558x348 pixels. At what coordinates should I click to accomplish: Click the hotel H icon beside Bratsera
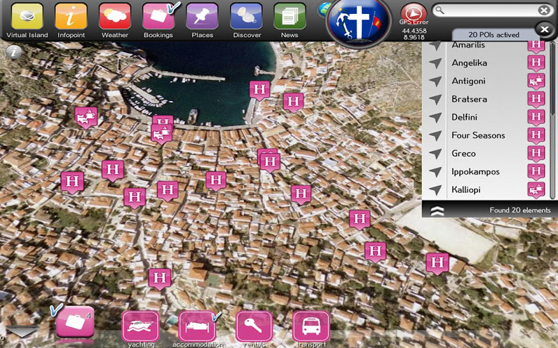tap(536, 100)
